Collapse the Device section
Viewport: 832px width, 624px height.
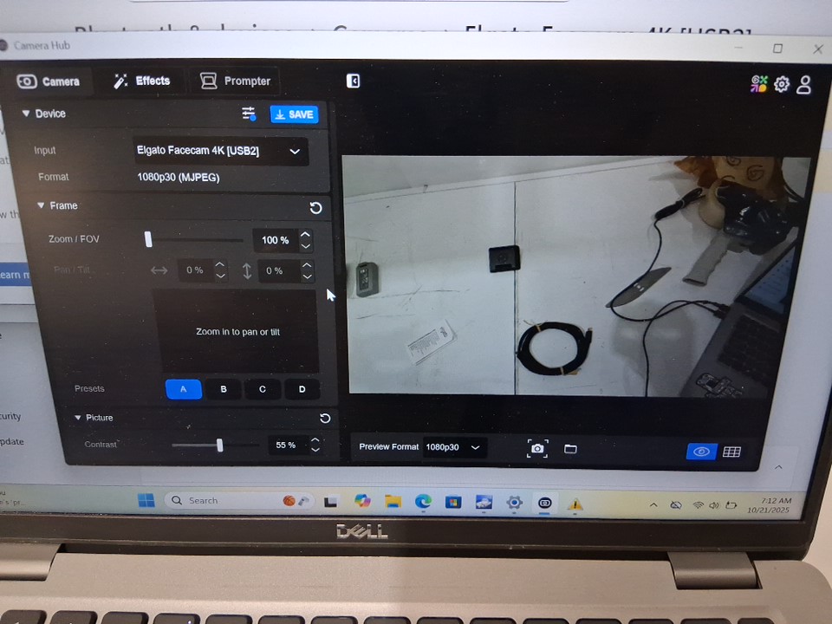pos(26,114)
